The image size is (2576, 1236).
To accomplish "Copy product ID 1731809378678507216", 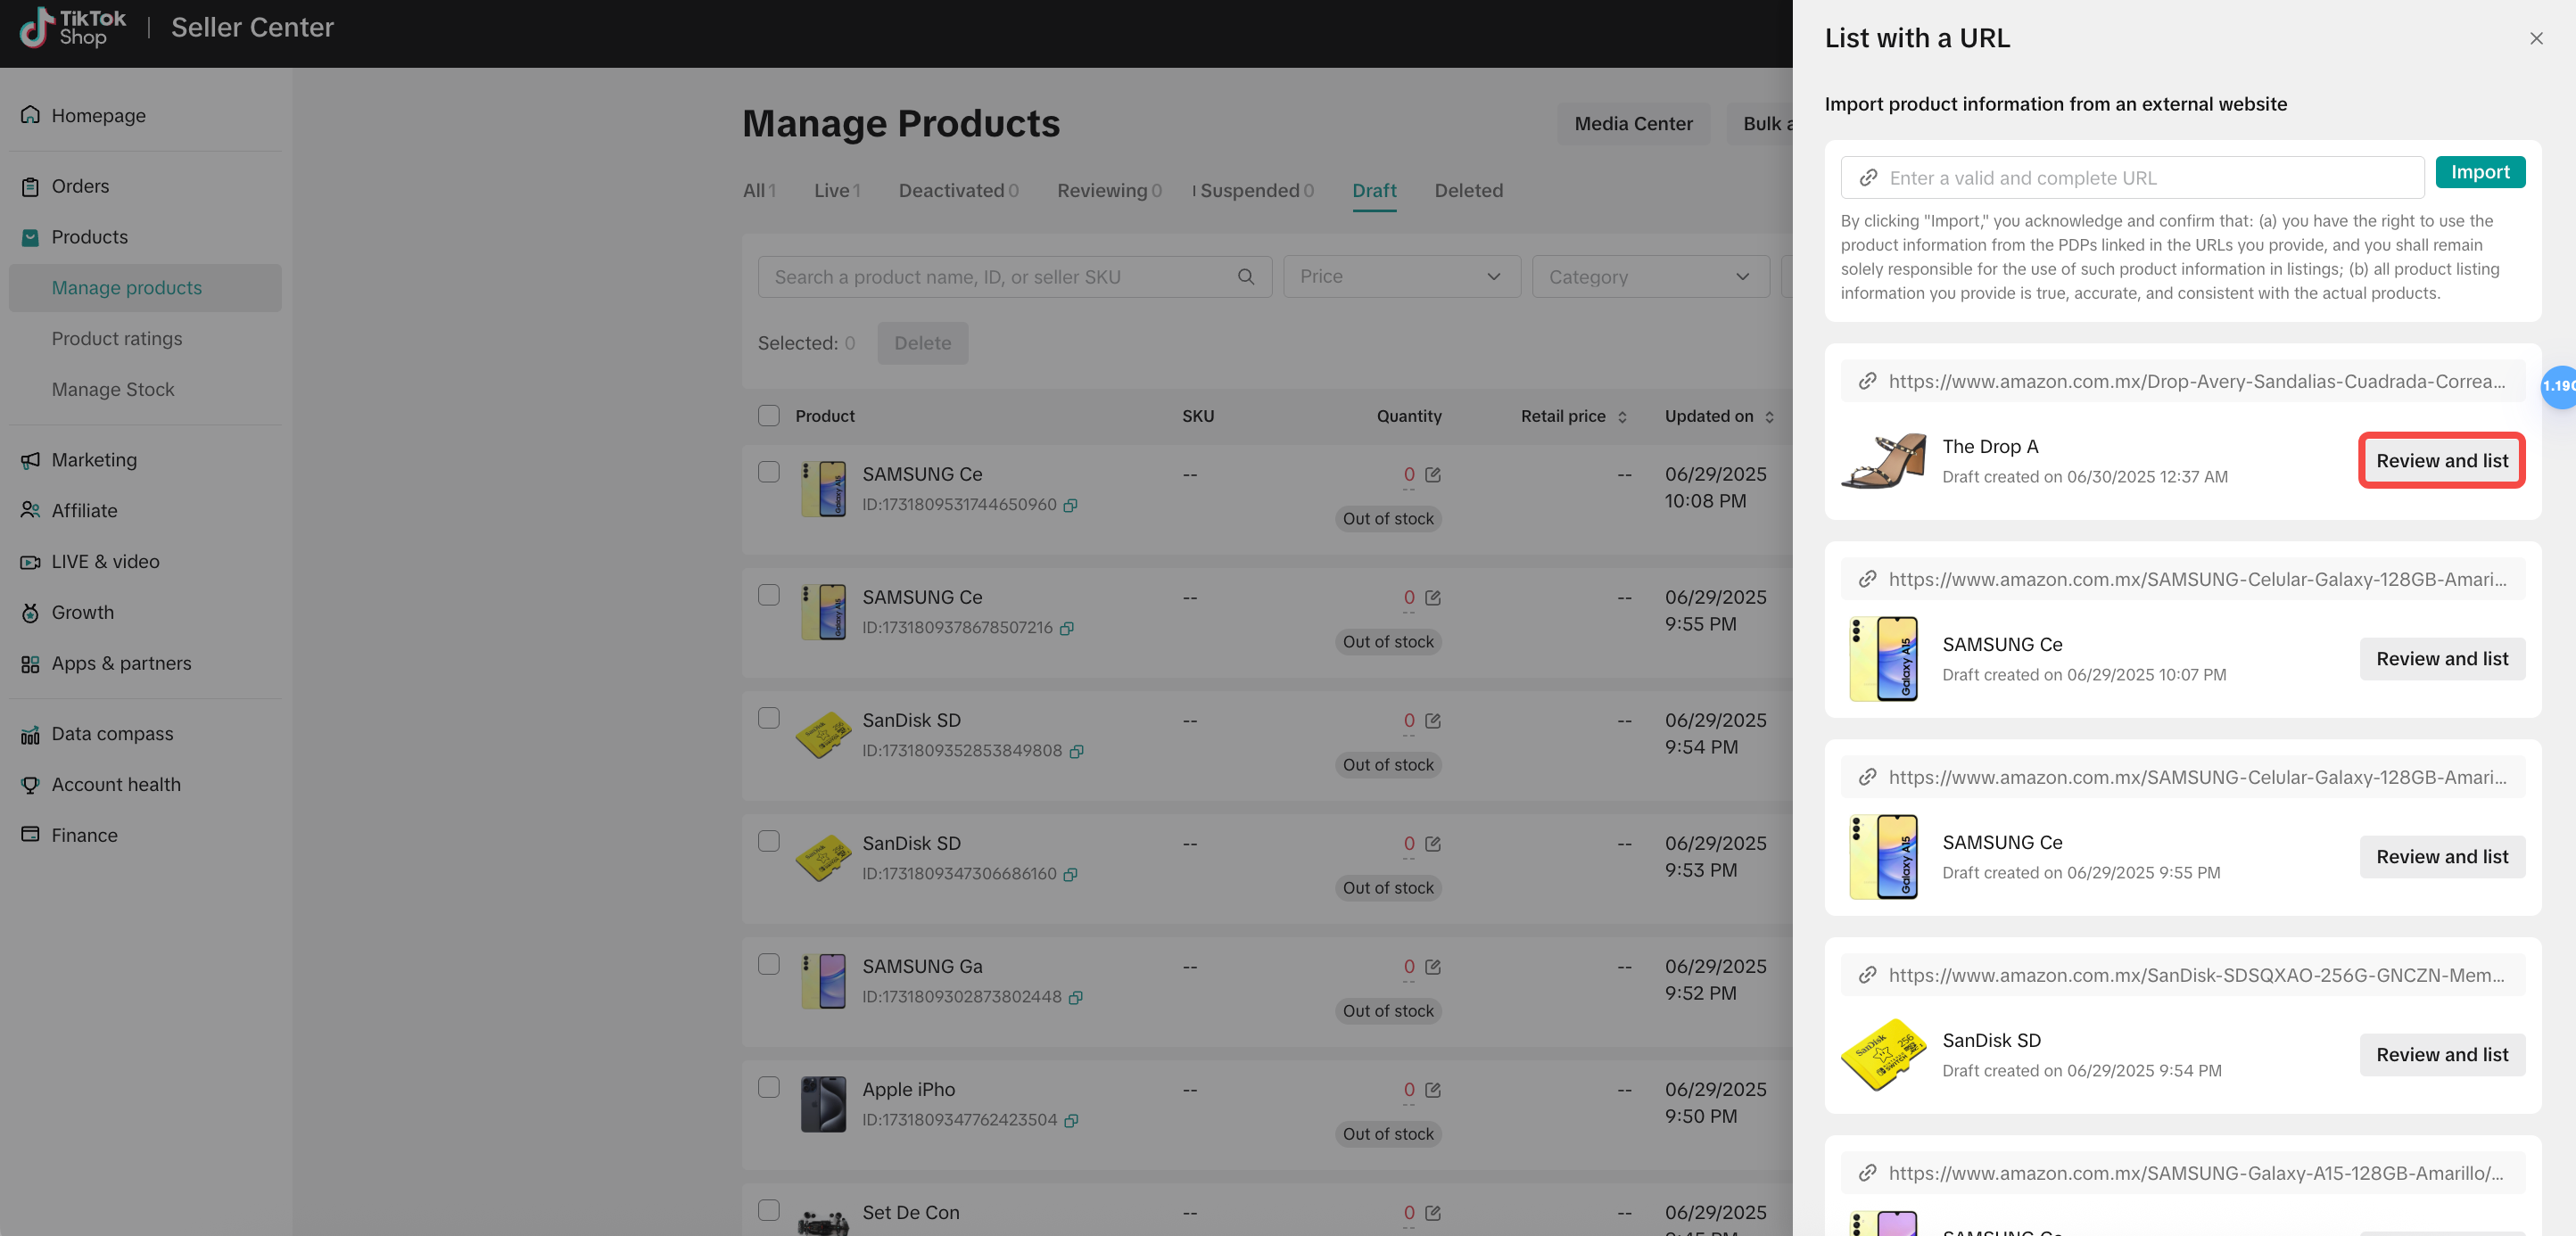I will [1066, 629].
